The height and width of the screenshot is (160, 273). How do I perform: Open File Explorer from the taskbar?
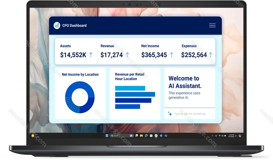coord(142,136)
